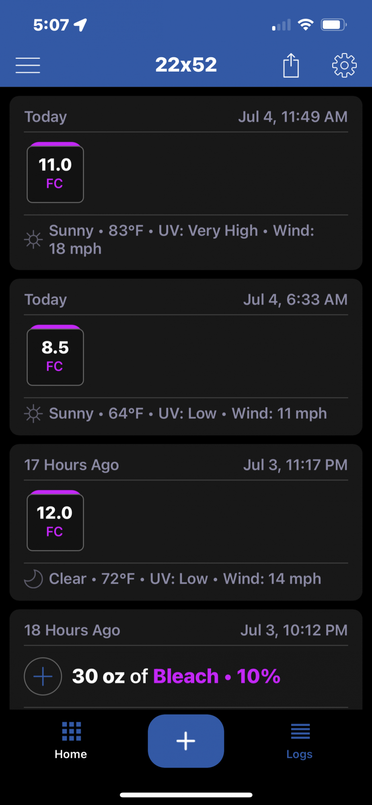The height and width of the screenshot is (805, 372).
Task: Tap the moon icon in Clear weather row
Action: click(x=33, y=579)
